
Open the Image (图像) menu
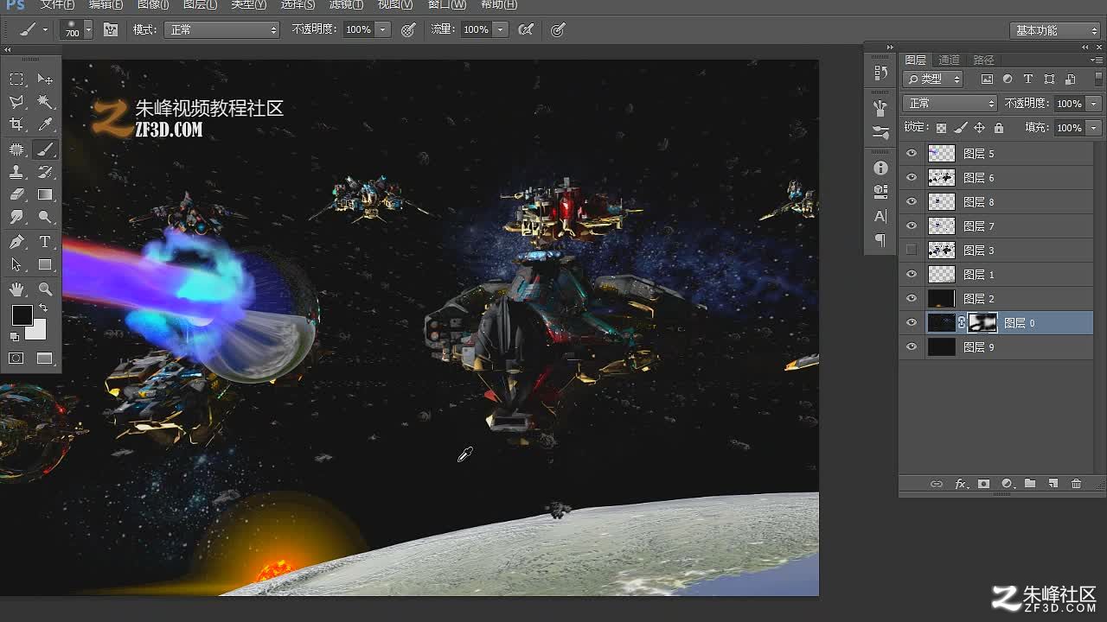(153, 4)
